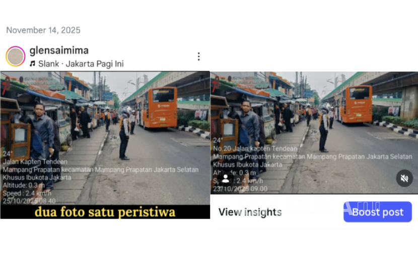Image resolution: width=418 pixels, height=280 pixels.
Task: Click 'No.20 Jalan kapten Tendean' text
Action: point(255,149)
